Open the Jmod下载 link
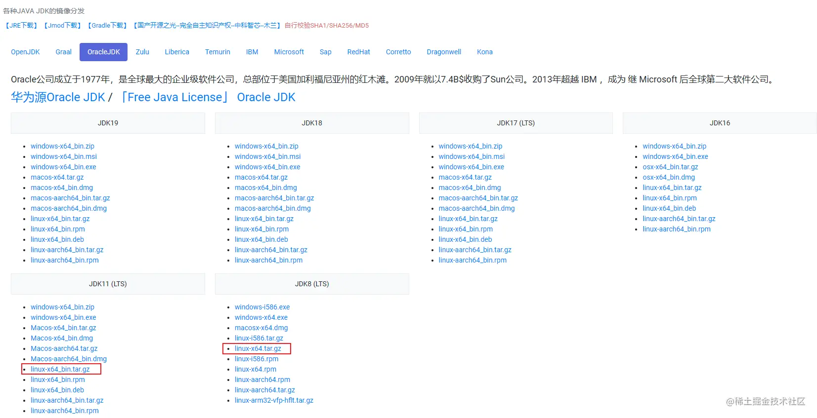Screen dimensions: 817x418 tap(62, 25)
